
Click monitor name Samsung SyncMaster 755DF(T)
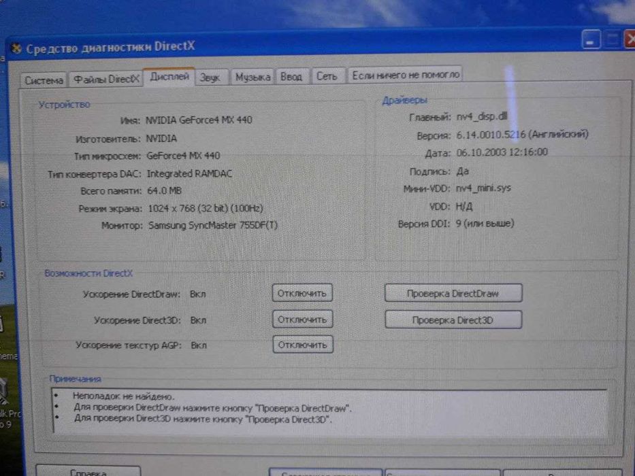click(213, 225)
